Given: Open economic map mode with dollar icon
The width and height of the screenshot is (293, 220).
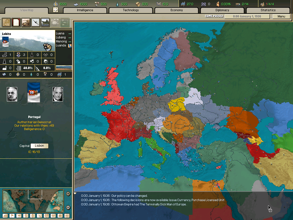Looking at the screenshot, I should [x=26, y=216].
